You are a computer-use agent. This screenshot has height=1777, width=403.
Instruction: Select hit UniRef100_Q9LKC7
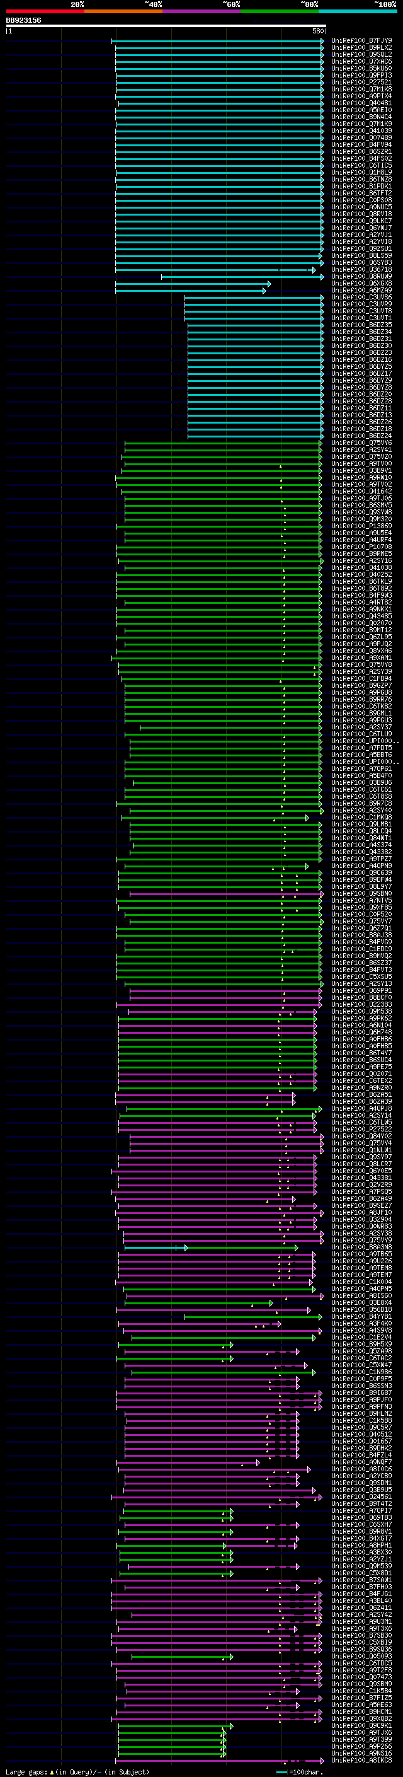click(x=361, y=221)
